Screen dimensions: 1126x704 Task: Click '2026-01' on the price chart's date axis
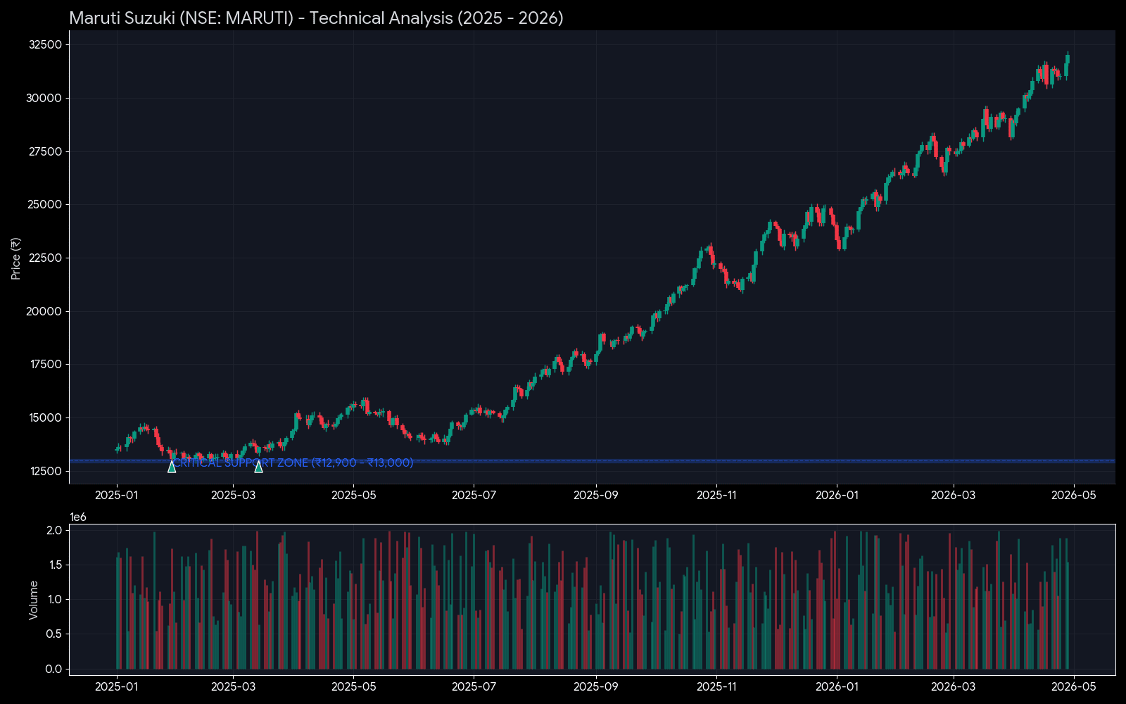pos(837,495)
